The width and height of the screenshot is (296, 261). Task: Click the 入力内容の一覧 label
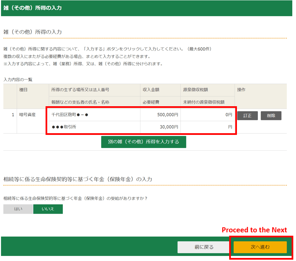coord(18,80)
